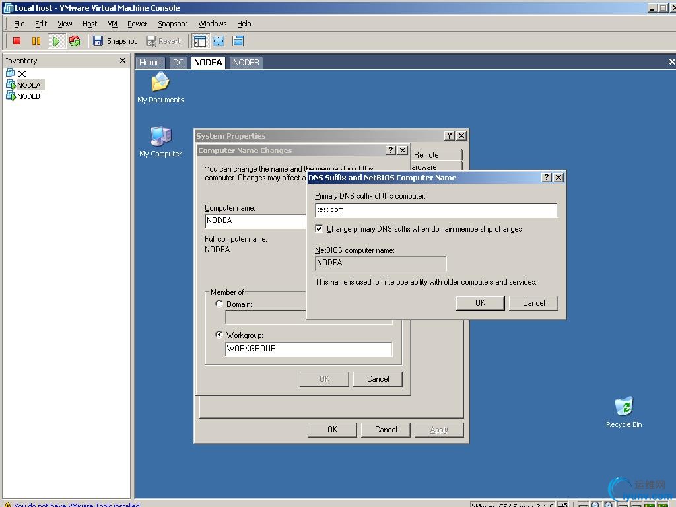Switch to full screen mode icon
This screenshot has width=676, height=507.
point(219,41)
